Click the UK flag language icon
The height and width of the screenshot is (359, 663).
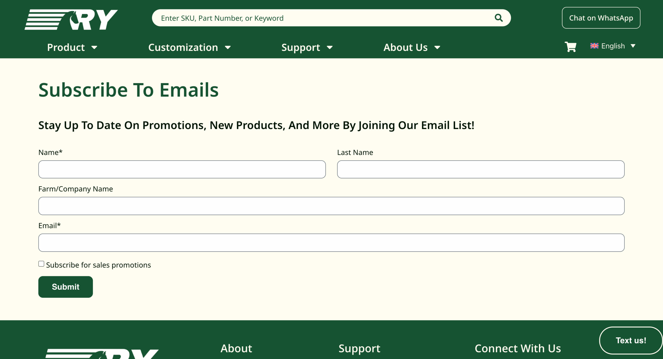pyautogui.click(x=594, y=46)
